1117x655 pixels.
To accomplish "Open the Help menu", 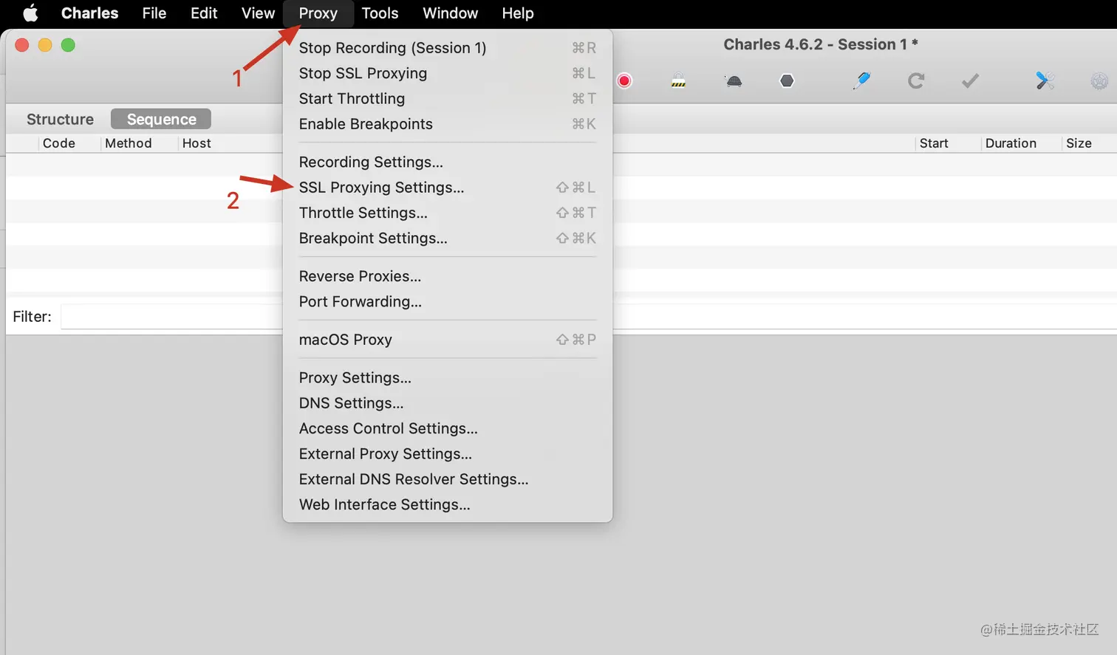I will click(x=518, y=13).
